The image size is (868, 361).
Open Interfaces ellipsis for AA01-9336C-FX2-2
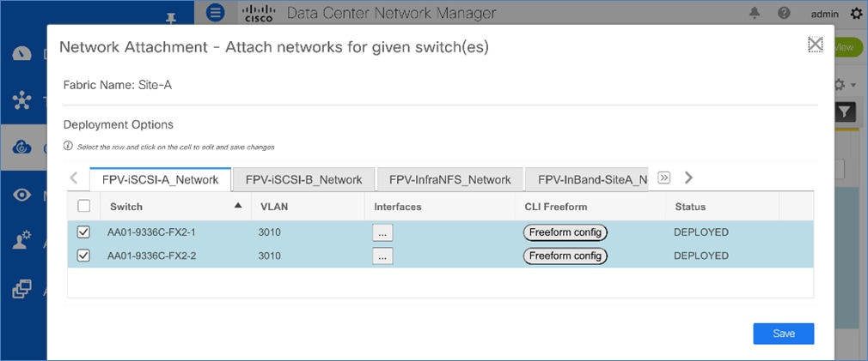coord(382,256)
